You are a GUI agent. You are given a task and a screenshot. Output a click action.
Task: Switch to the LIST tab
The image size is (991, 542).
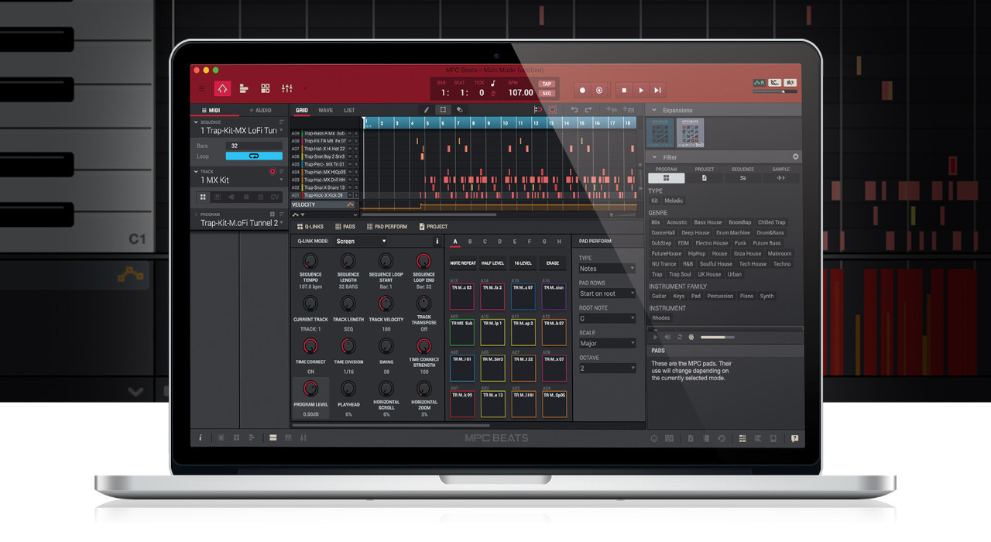coord(349,110)
